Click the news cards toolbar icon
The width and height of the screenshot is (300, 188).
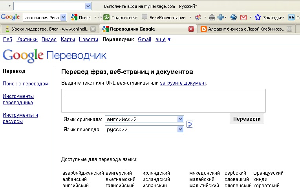(x=198, y=17)
